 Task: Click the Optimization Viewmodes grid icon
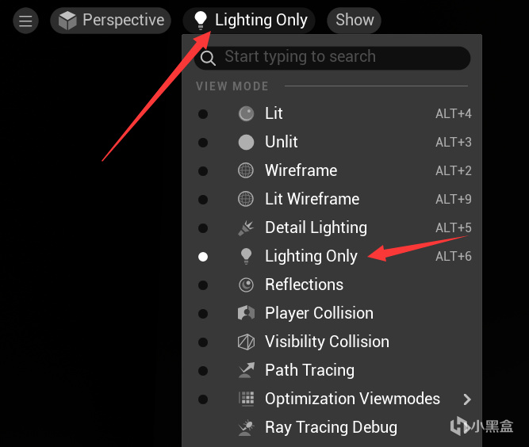[246, 399]
